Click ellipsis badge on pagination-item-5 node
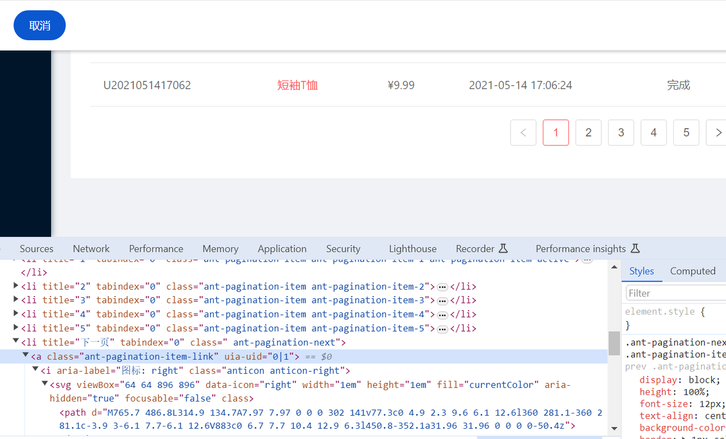This screenshot has height=439, width=726. (442, 329)
